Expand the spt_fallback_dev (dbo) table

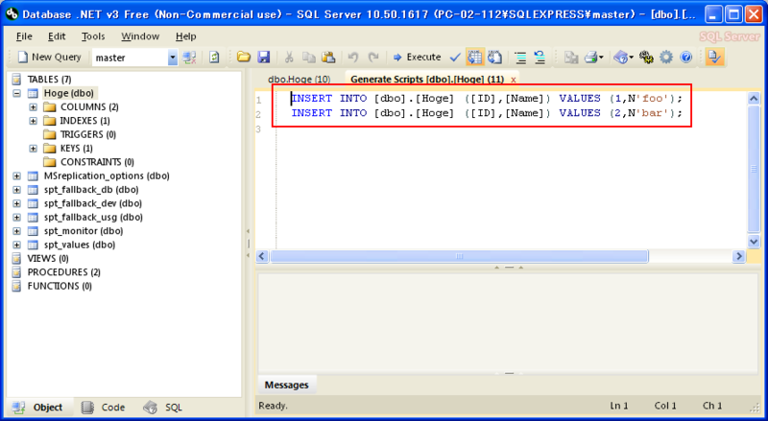click(x=17, y=203)
